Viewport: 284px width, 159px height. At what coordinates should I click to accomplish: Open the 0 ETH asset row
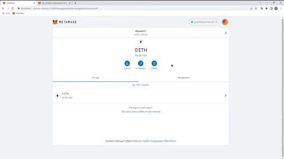[141, 95]
